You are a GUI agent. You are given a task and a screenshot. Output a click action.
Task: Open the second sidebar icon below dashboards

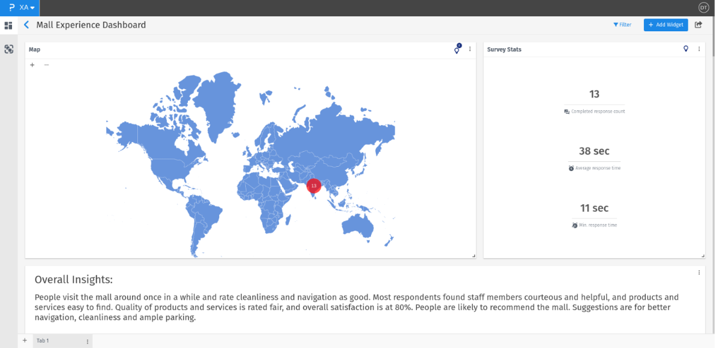[x=8, y=49]
